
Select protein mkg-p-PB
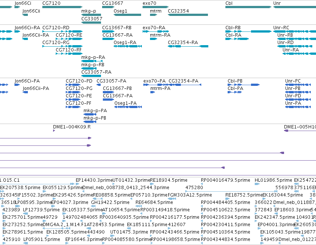pos(90,122)
